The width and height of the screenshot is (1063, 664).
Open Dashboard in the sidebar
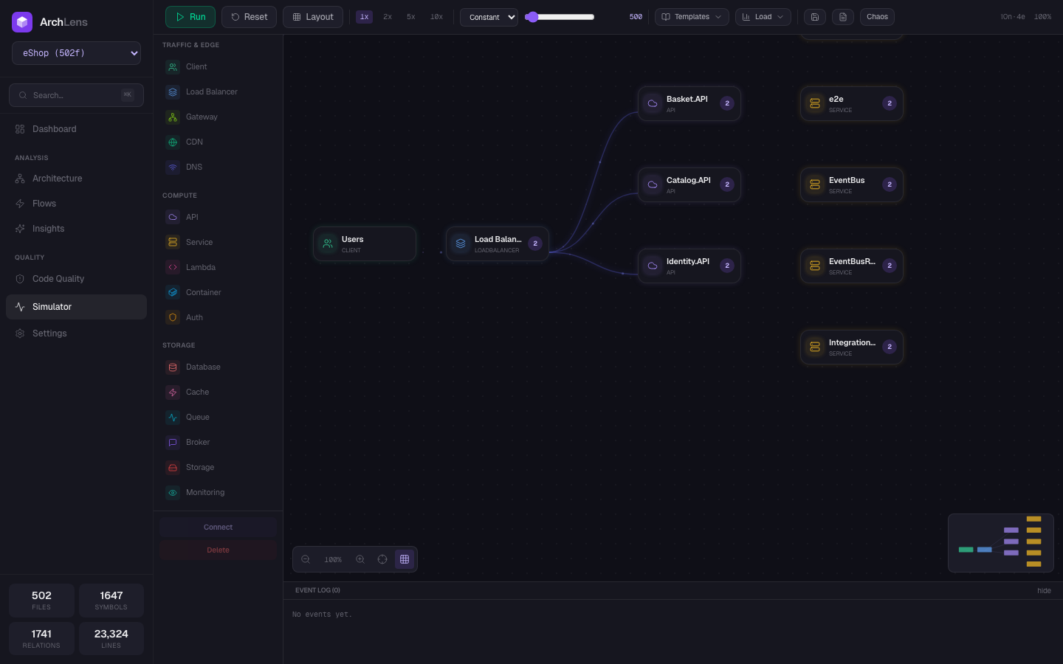tap(77, 129)
